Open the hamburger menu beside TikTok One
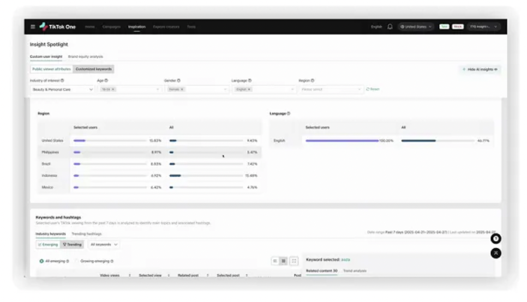Image resolution: width=527 pixels, height=302 pixels. pyautogui.click(x=33, y=27)
